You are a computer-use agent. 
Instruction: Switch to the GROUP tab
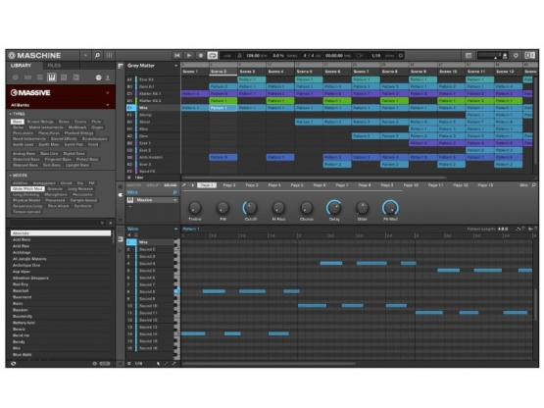pos(152,185)
